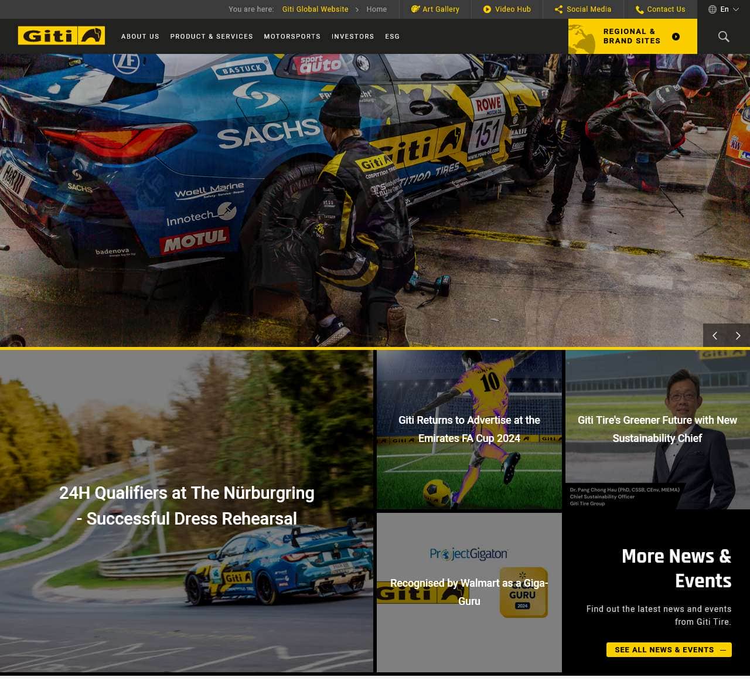Screen dimensions: 750x684
Task: Click the Contact Us phone icon
Action: [x=639, y=9]
